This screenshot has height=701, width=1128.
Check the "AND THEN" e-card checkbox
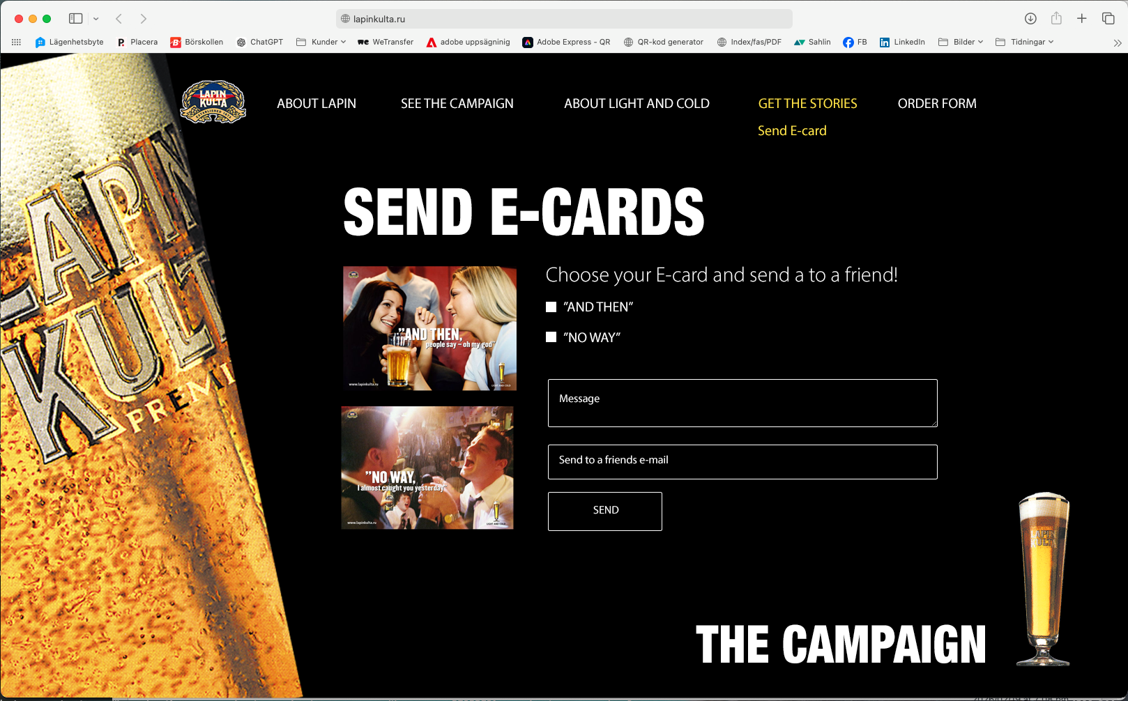pyautogui.click(x=551, y=307)
